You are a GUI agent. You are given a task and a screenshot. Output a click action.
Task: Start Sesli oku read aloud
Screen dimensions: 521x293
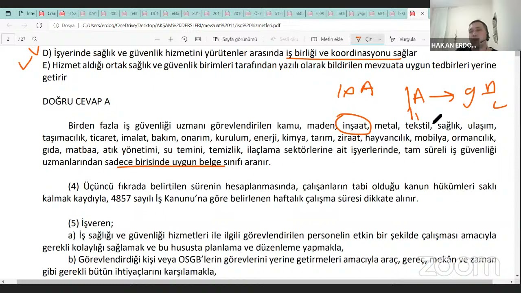point(284,39)
